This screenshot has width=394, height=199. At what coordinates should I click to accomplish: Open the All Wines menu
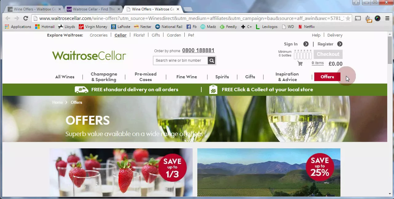65,77
